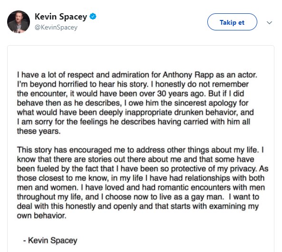Click the phrase 'own behavior.' in the statement
The width and height of the screenshot is (282, 252).
(41, 215)
